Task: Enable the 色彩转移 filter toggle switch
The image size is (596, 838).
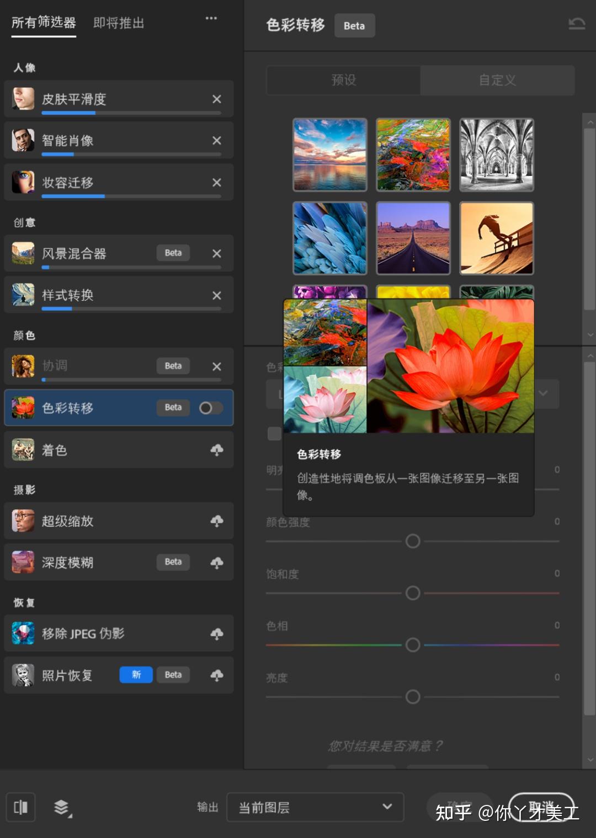Action: click(x=210, y=408)
